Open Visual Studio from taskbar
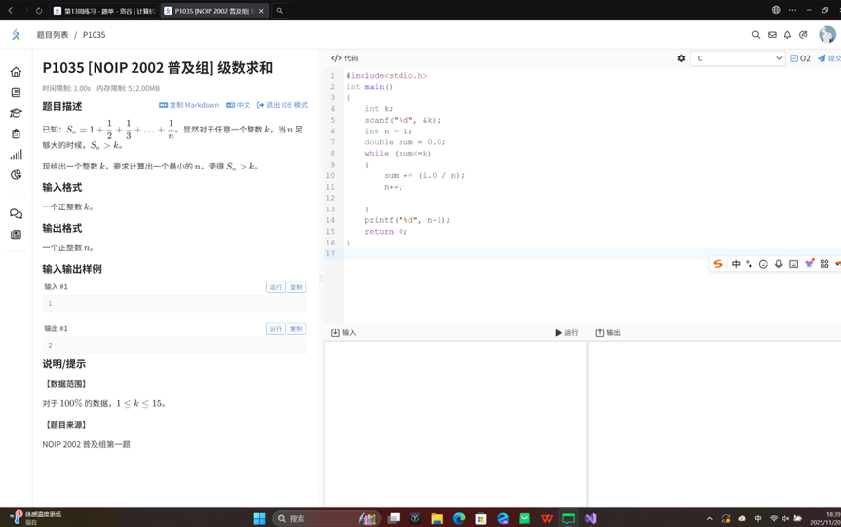The image size is (841, 527). 591,518
